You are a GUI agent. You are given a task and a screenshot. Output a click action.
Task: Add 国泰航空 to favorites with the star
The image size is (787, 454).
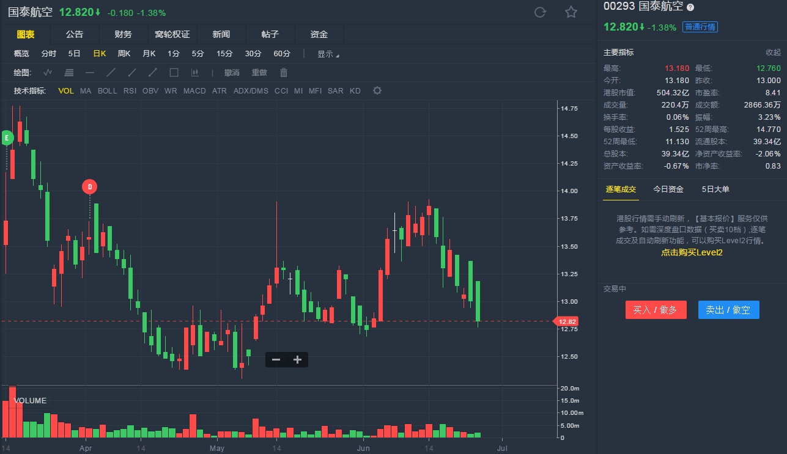[571, 12]
